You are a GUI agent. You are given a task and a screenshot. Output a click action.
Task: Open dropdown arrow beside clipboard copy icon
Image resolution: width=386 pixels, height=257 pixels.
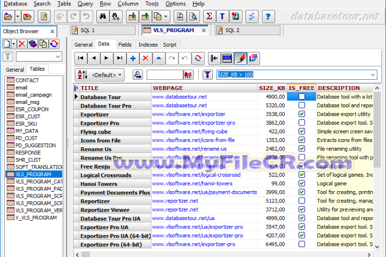166,17
